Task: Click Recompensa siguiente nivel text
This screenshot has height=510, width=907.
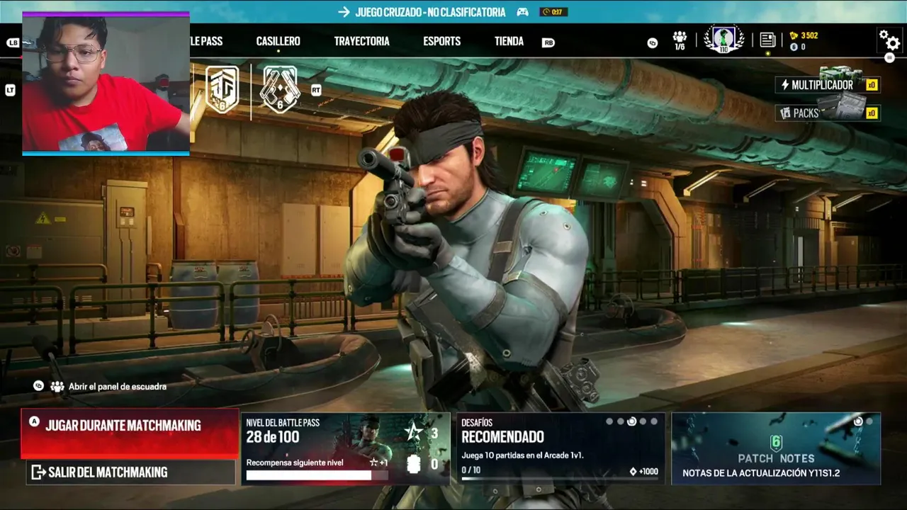Action: pyautogui.click(x=295, y=463)
